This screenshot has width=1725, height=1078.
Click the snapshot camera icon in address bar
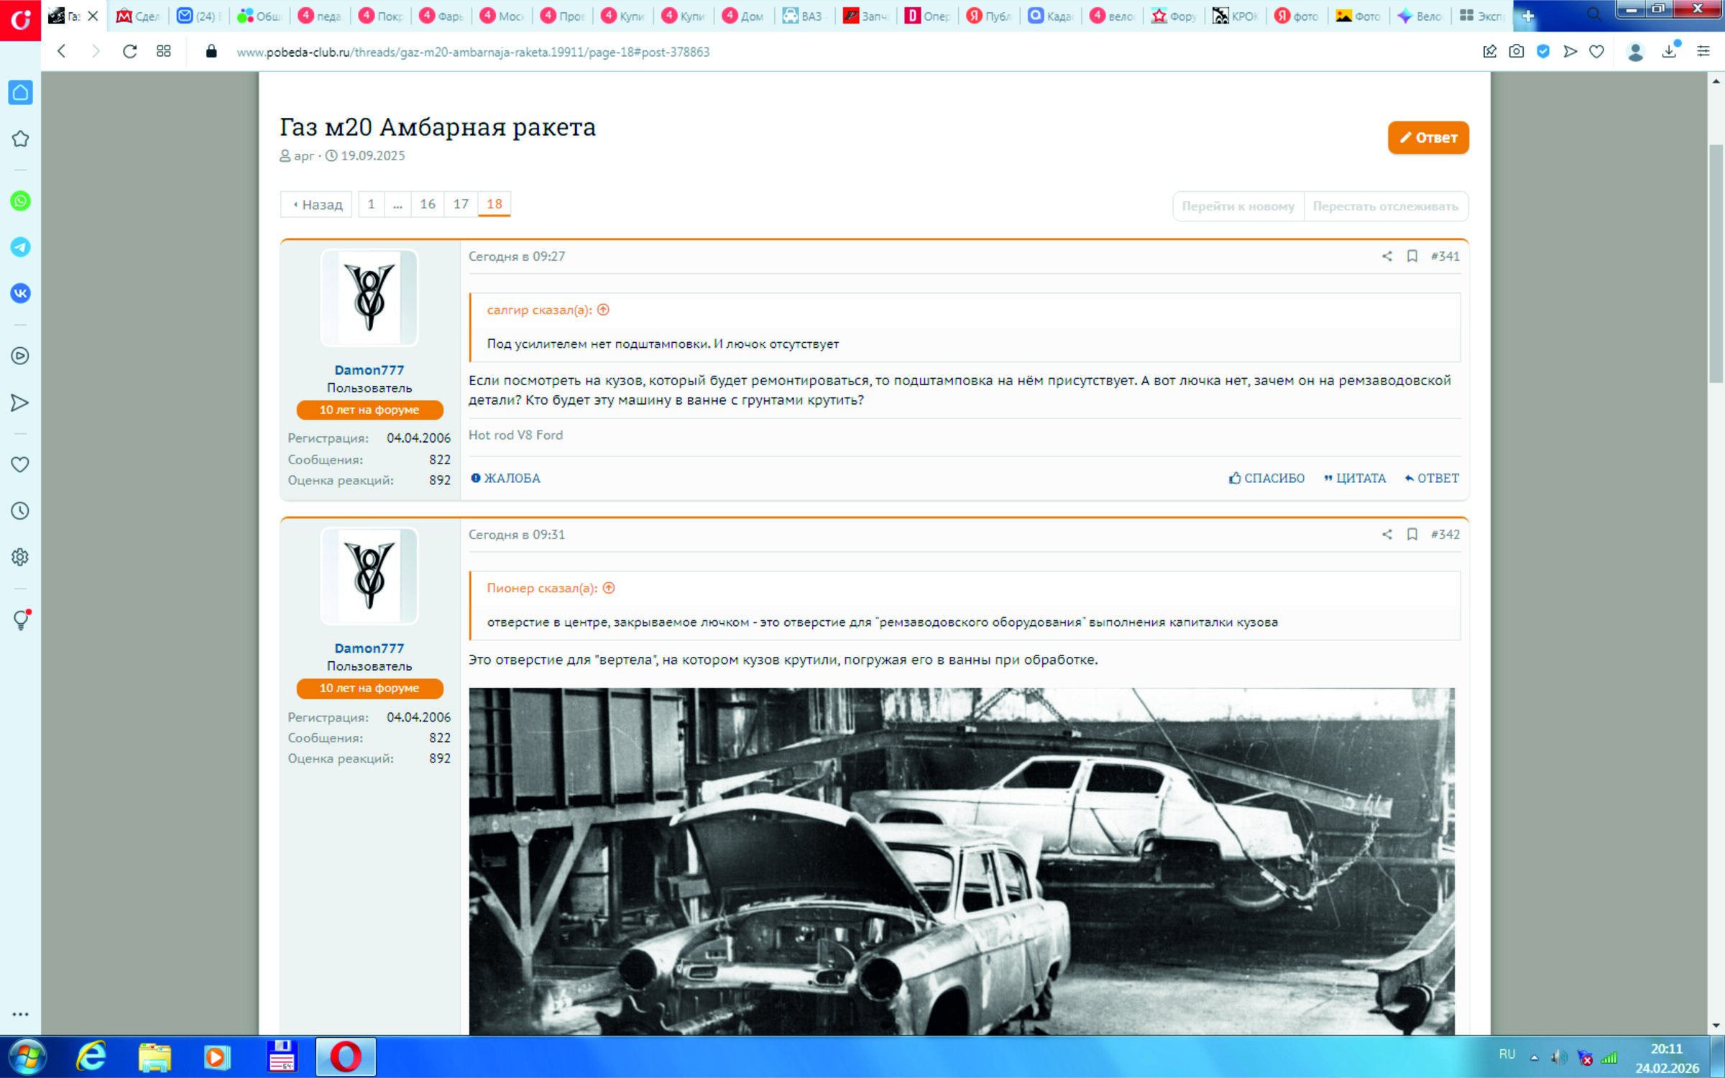tap(1517, 52)
